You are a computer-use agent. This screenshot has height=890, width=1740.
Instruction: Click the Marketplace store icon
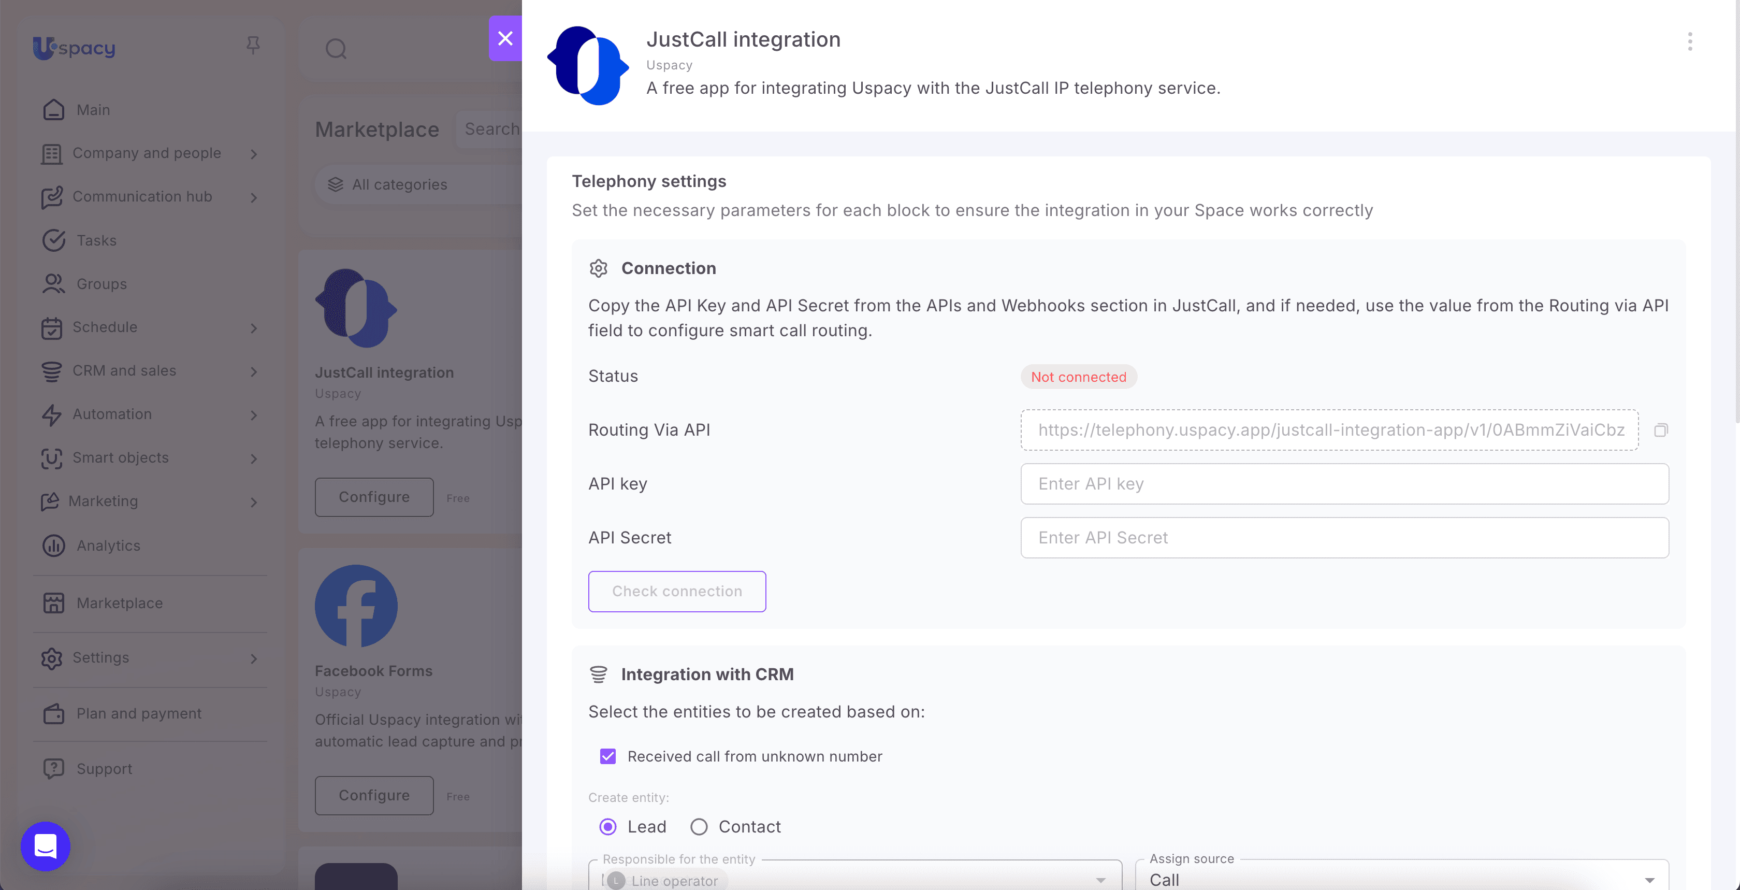(x=53, y=603)
